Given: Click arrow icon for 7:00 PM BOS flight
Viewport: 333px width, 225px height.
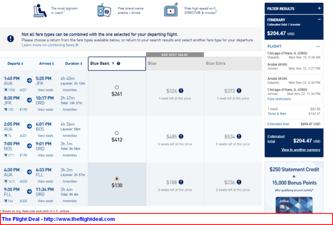Looking at the screenshot, I should (x=29, y=146).
